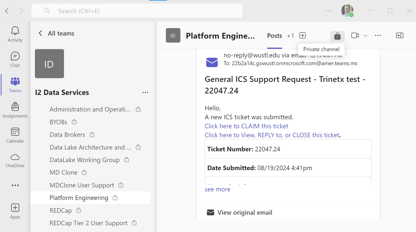Open Settings and more in title bar
The image size is (416, 232).
click(329, 11)
